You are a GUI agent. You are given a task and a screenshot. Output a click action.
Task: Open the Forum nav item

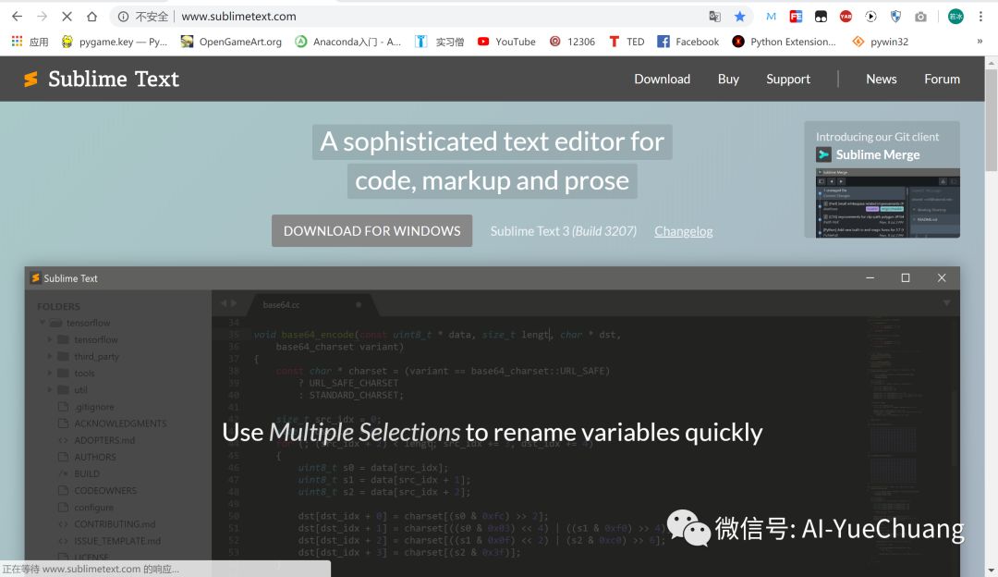[x=942, y=79]
